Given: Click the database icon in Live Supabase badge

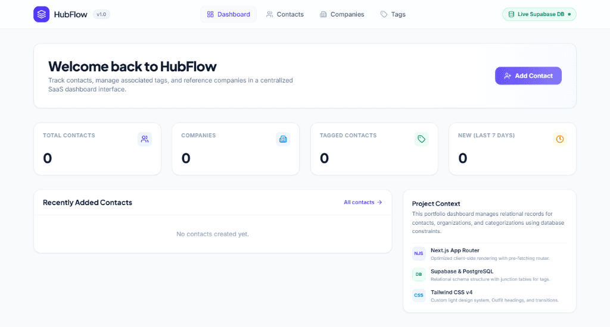Looking at the screenshot, I should pyautogui.click(x=511, y=14).
